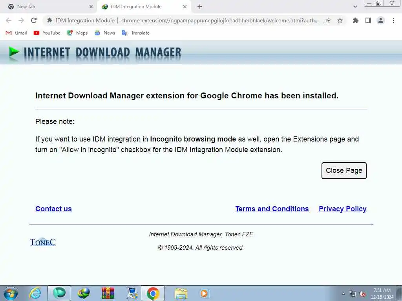Open WinRAR from the taskbar
Screen dimensions: 402x301
click(108, 293)
